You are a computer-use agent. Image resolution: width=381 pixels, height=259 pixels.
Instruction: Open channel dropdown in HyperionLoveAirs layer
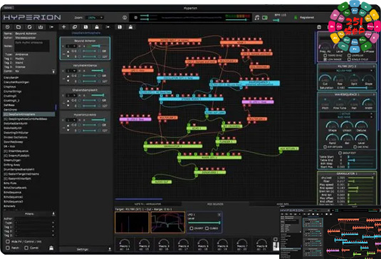coord(71,120)
